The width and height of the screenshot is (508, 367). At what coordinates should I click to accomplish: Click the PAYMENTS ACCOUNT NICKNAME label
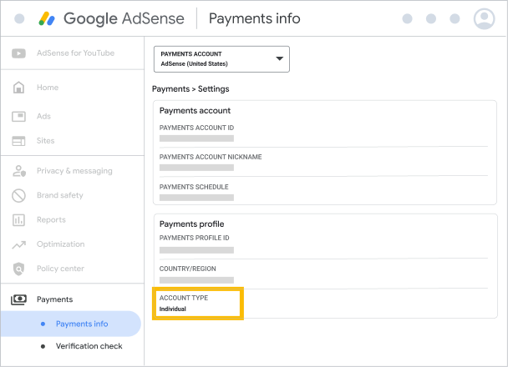211,157
